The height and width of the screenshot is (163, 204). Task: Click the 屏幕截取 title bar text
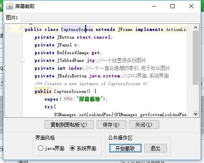tap(25, 7)
